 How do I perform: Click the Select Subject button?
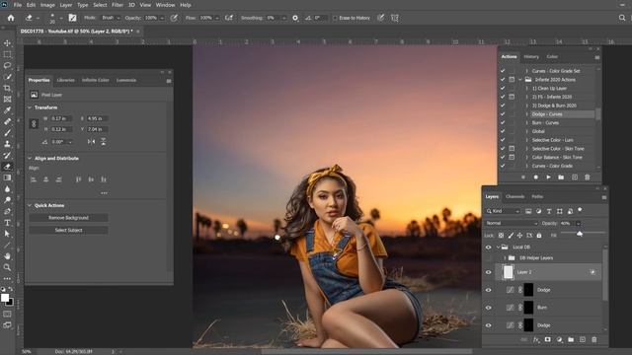coord(68,230)
